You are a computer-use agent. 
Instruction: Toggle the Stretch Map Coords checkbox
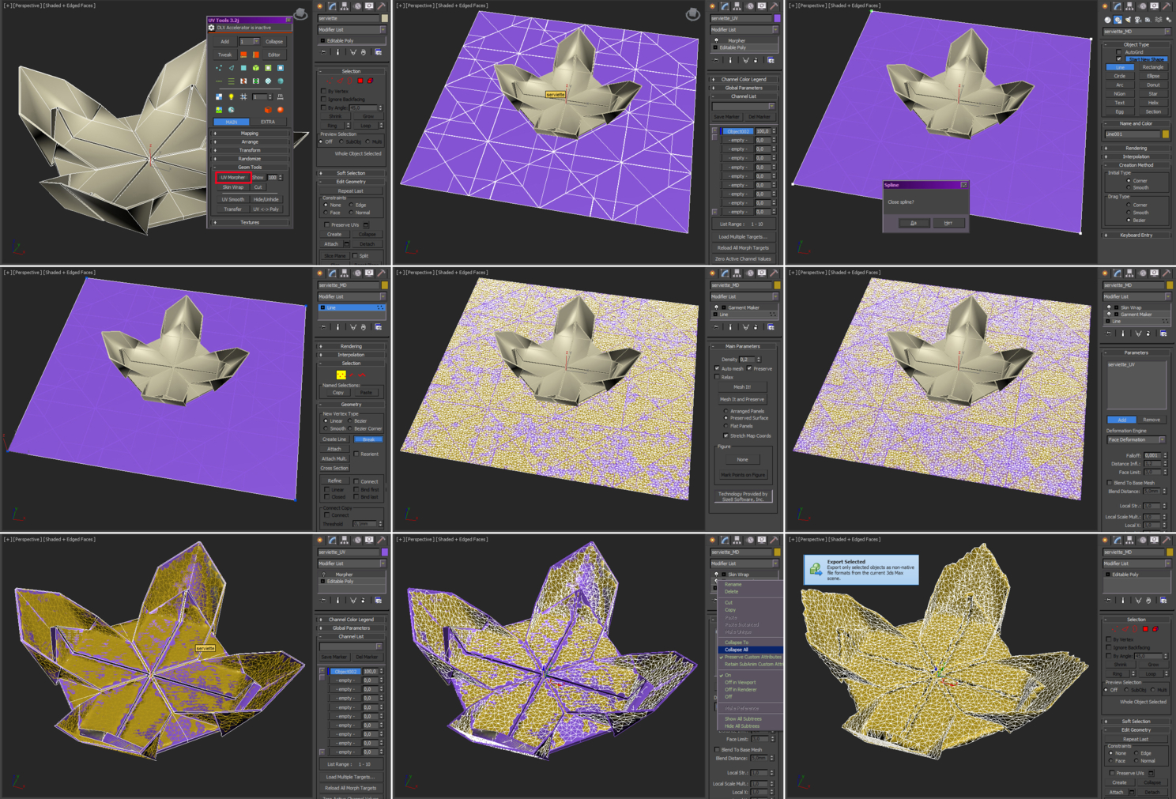click(x=726, y=435)
